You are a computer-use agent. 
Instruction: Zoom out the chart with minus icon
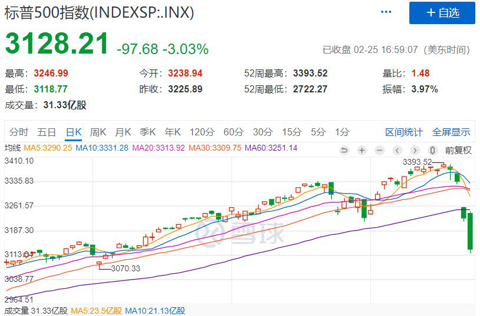tap(380, 150)
